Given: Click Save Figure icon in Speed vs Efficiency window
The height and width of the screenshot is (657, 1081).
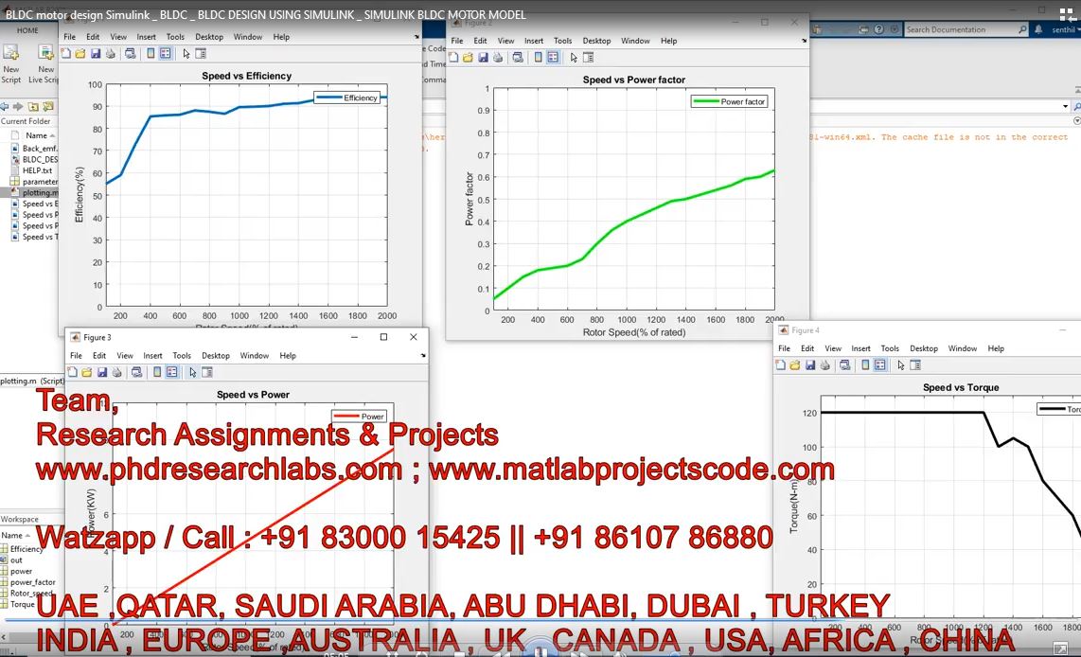Looking at the screenshot, I should click(97, 54).
